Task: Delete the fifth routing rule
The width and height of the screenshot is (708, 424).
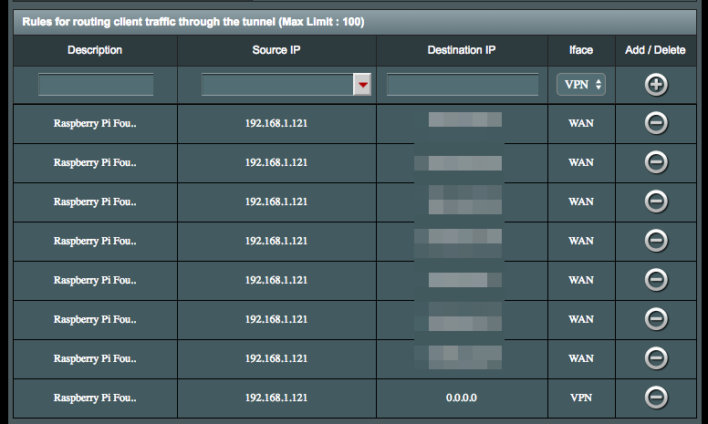Action: pyautogui.click(x=656, y=280)
